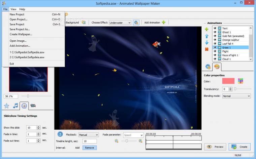Screen dimensions: 256x159
Task: Toggle visibility of Ghost 1 animation
Action: click(215, 32)
